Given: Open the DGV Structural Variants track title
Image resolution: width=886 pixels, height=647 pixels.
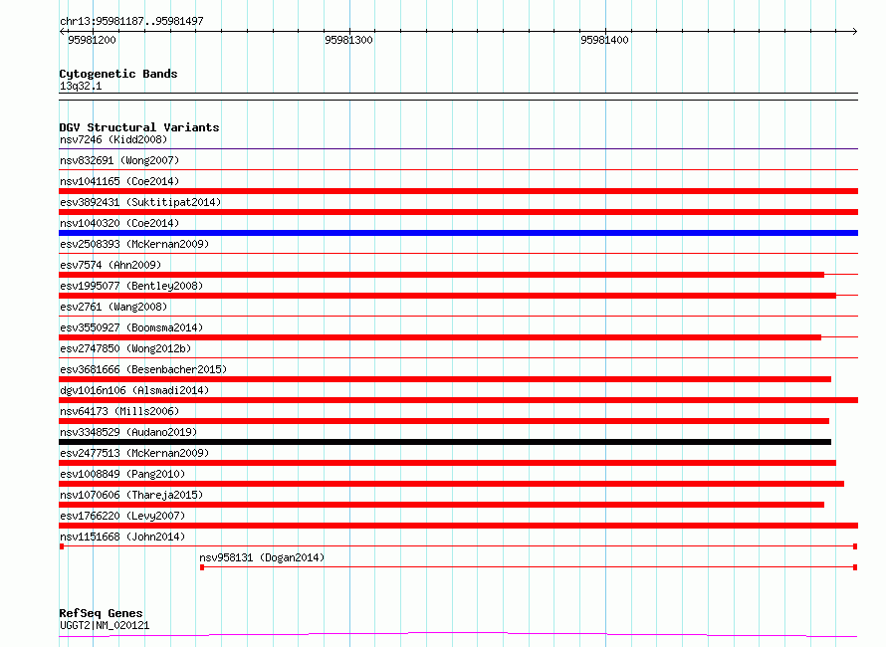Looking at the screenshot, I should (x=139, y=127).
